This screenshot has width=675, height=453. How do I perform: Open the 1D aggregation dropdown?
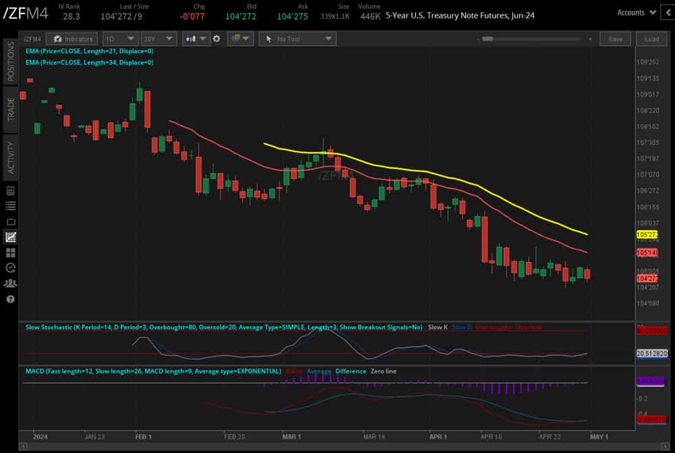(120, 39)
